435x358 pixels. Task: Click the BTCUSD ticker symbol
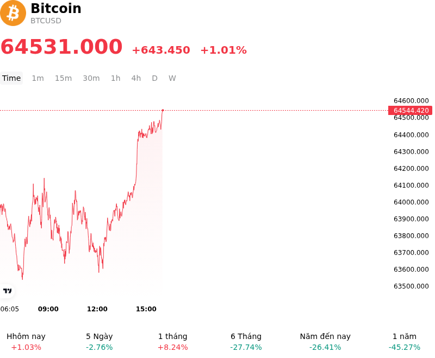[46, 21]
